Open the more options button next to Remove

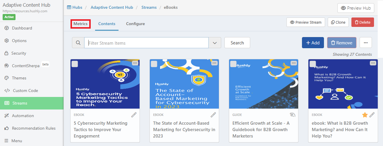pyautogui.click(x=365, y=43)
